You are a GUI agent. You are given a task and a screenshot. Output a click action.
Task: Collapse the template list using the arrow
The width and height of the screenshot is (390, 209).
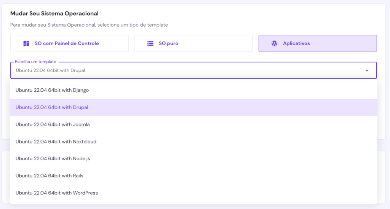click(x=366, y=70)
